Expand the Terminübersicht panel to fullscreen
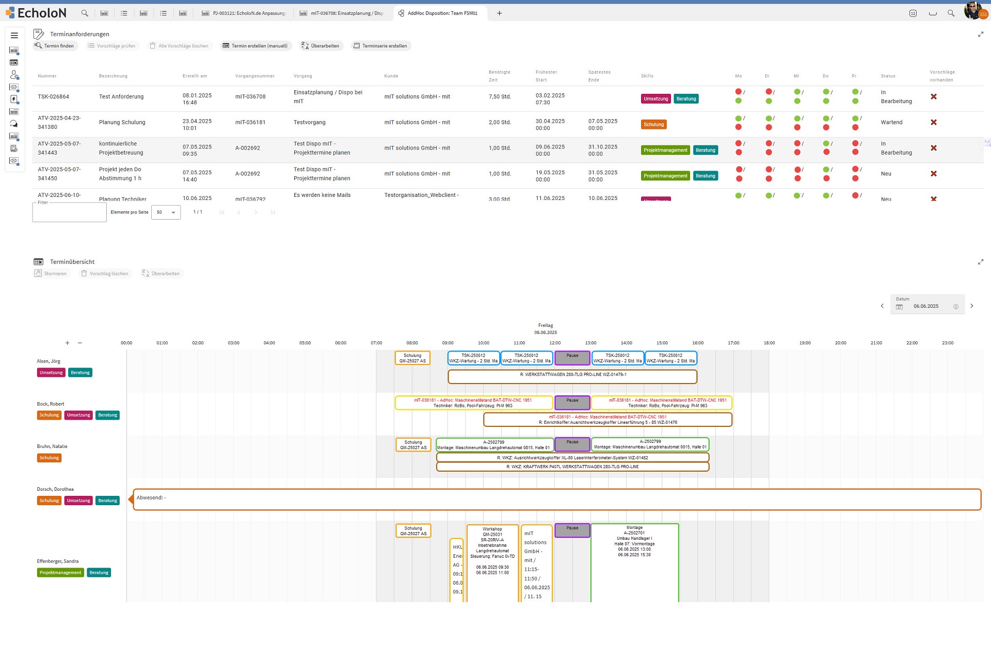Viewport: 991px width, 648px height. point(980,262)
